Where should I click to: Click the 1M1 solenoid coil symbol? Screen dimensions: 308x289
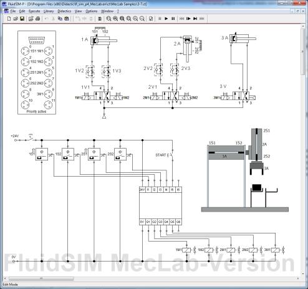point(186,250)
